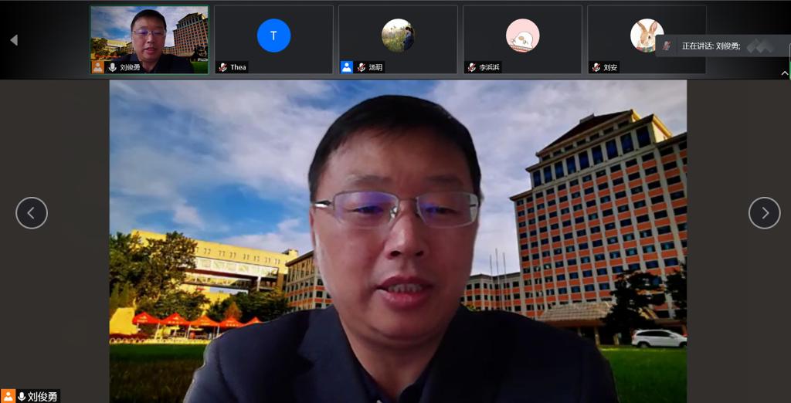791x403 pixels.
Task: Click the blue person icon on 汤玥's tile
Action: click(347, 67)
